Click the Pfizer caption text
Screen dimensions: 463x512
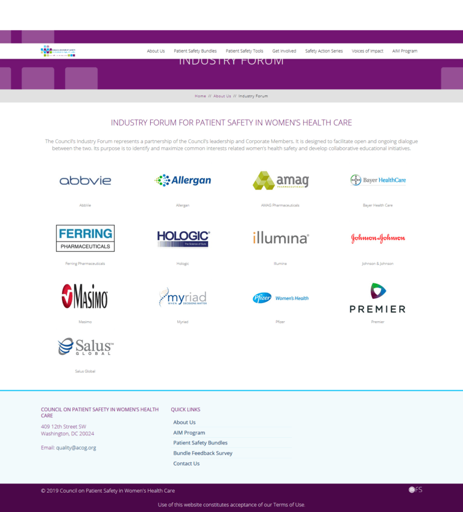click(280, 322)
